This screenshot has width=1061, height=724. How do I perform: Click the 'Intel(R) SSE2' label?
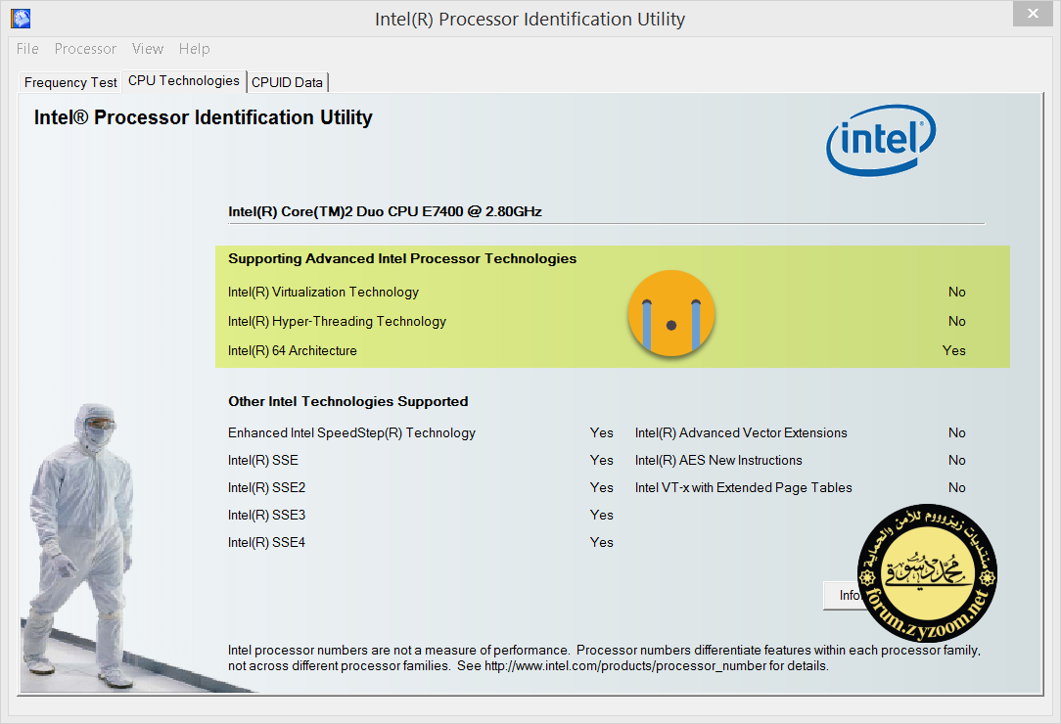pos(266,488)
